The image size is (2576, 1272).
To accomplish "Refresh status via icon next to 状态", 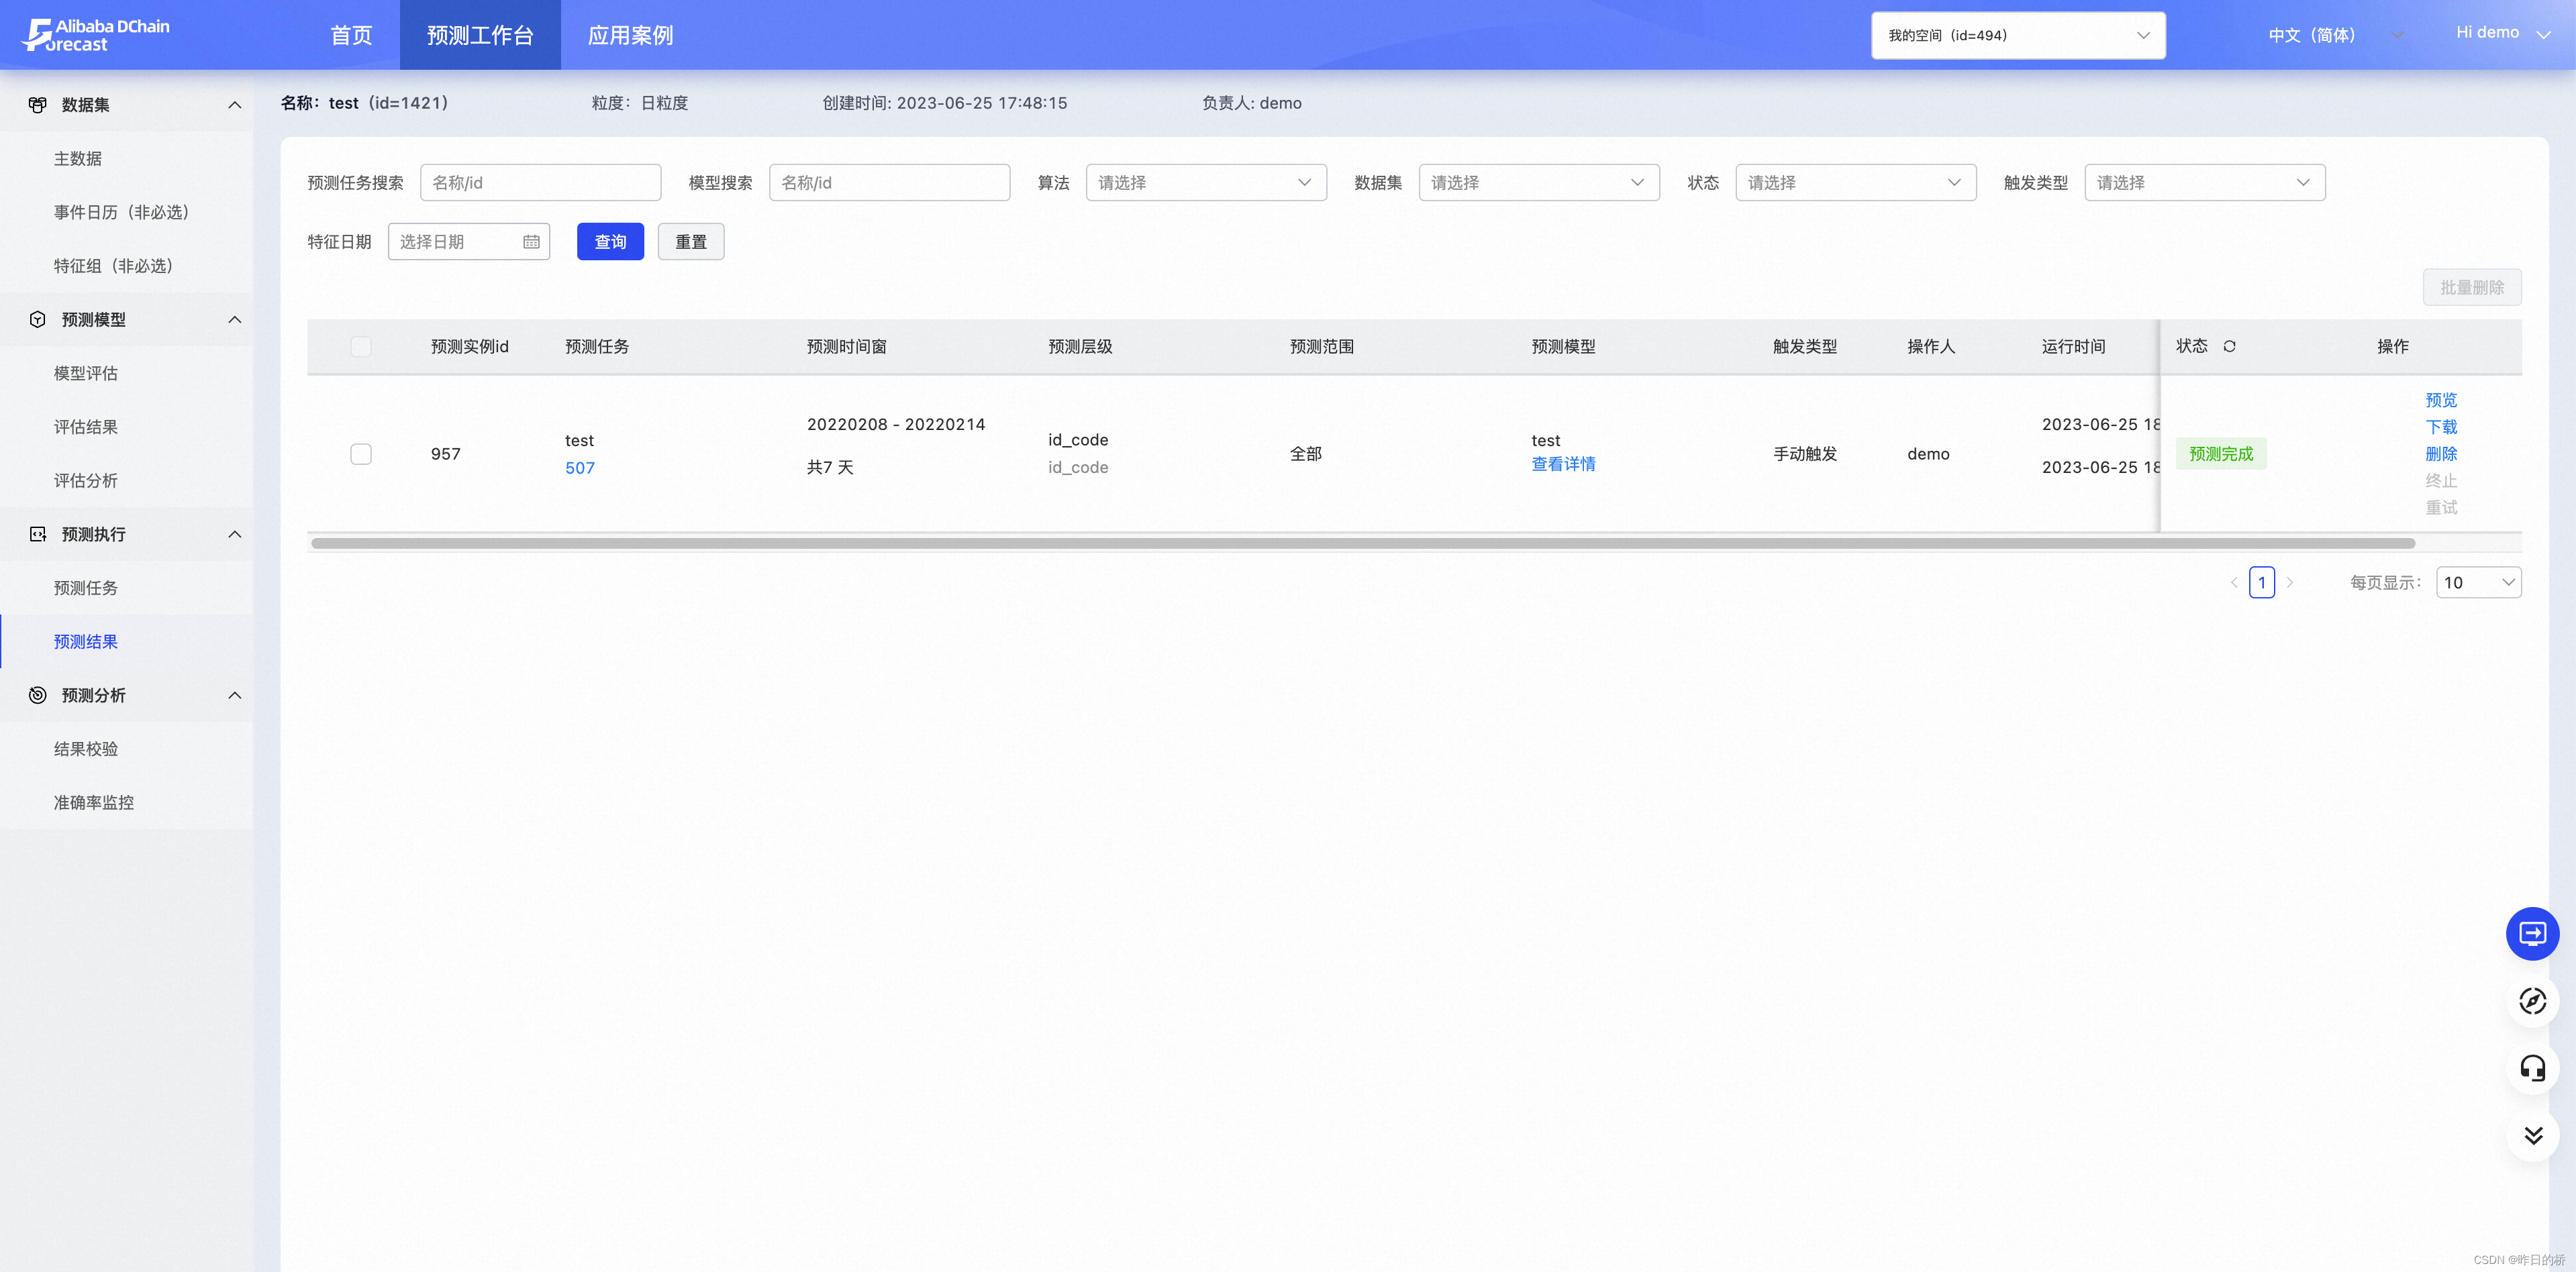I will pyautogui.click(x=2229, y=347).
